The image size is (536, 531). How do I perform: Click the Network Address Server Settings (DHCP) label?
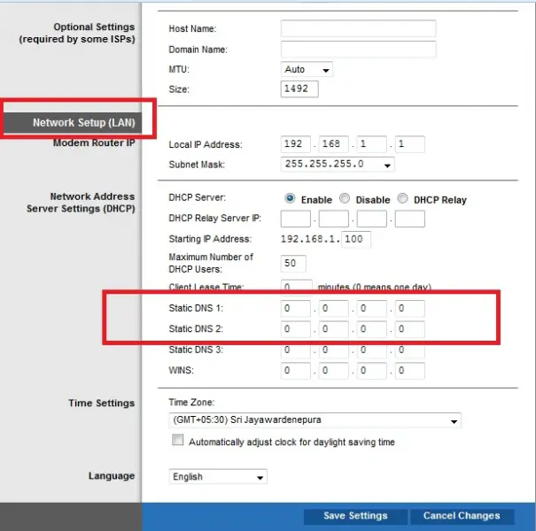click(81, 203)
